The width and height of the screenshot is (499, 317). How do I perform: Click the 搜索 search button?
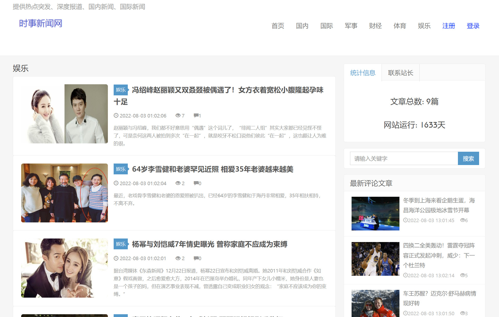tap(469, 158)
